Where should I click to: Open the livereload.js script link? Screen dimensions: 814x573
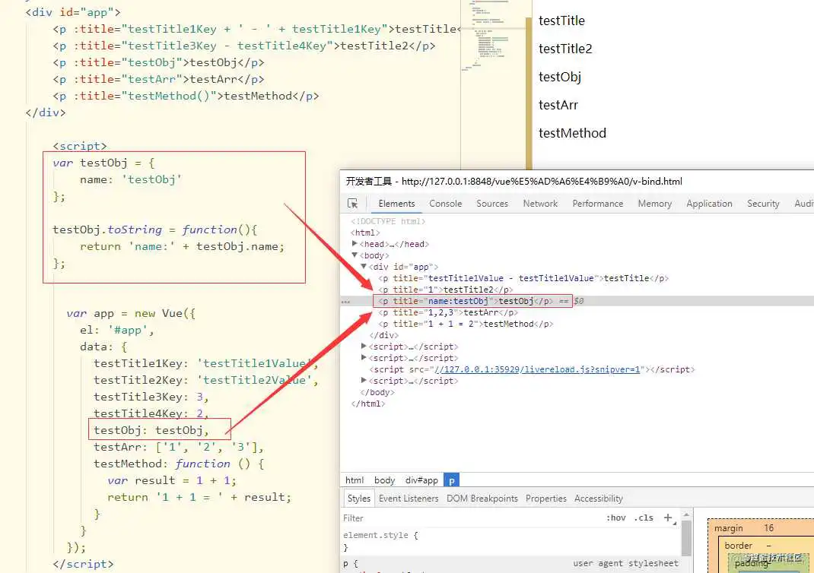coord(537,369)
